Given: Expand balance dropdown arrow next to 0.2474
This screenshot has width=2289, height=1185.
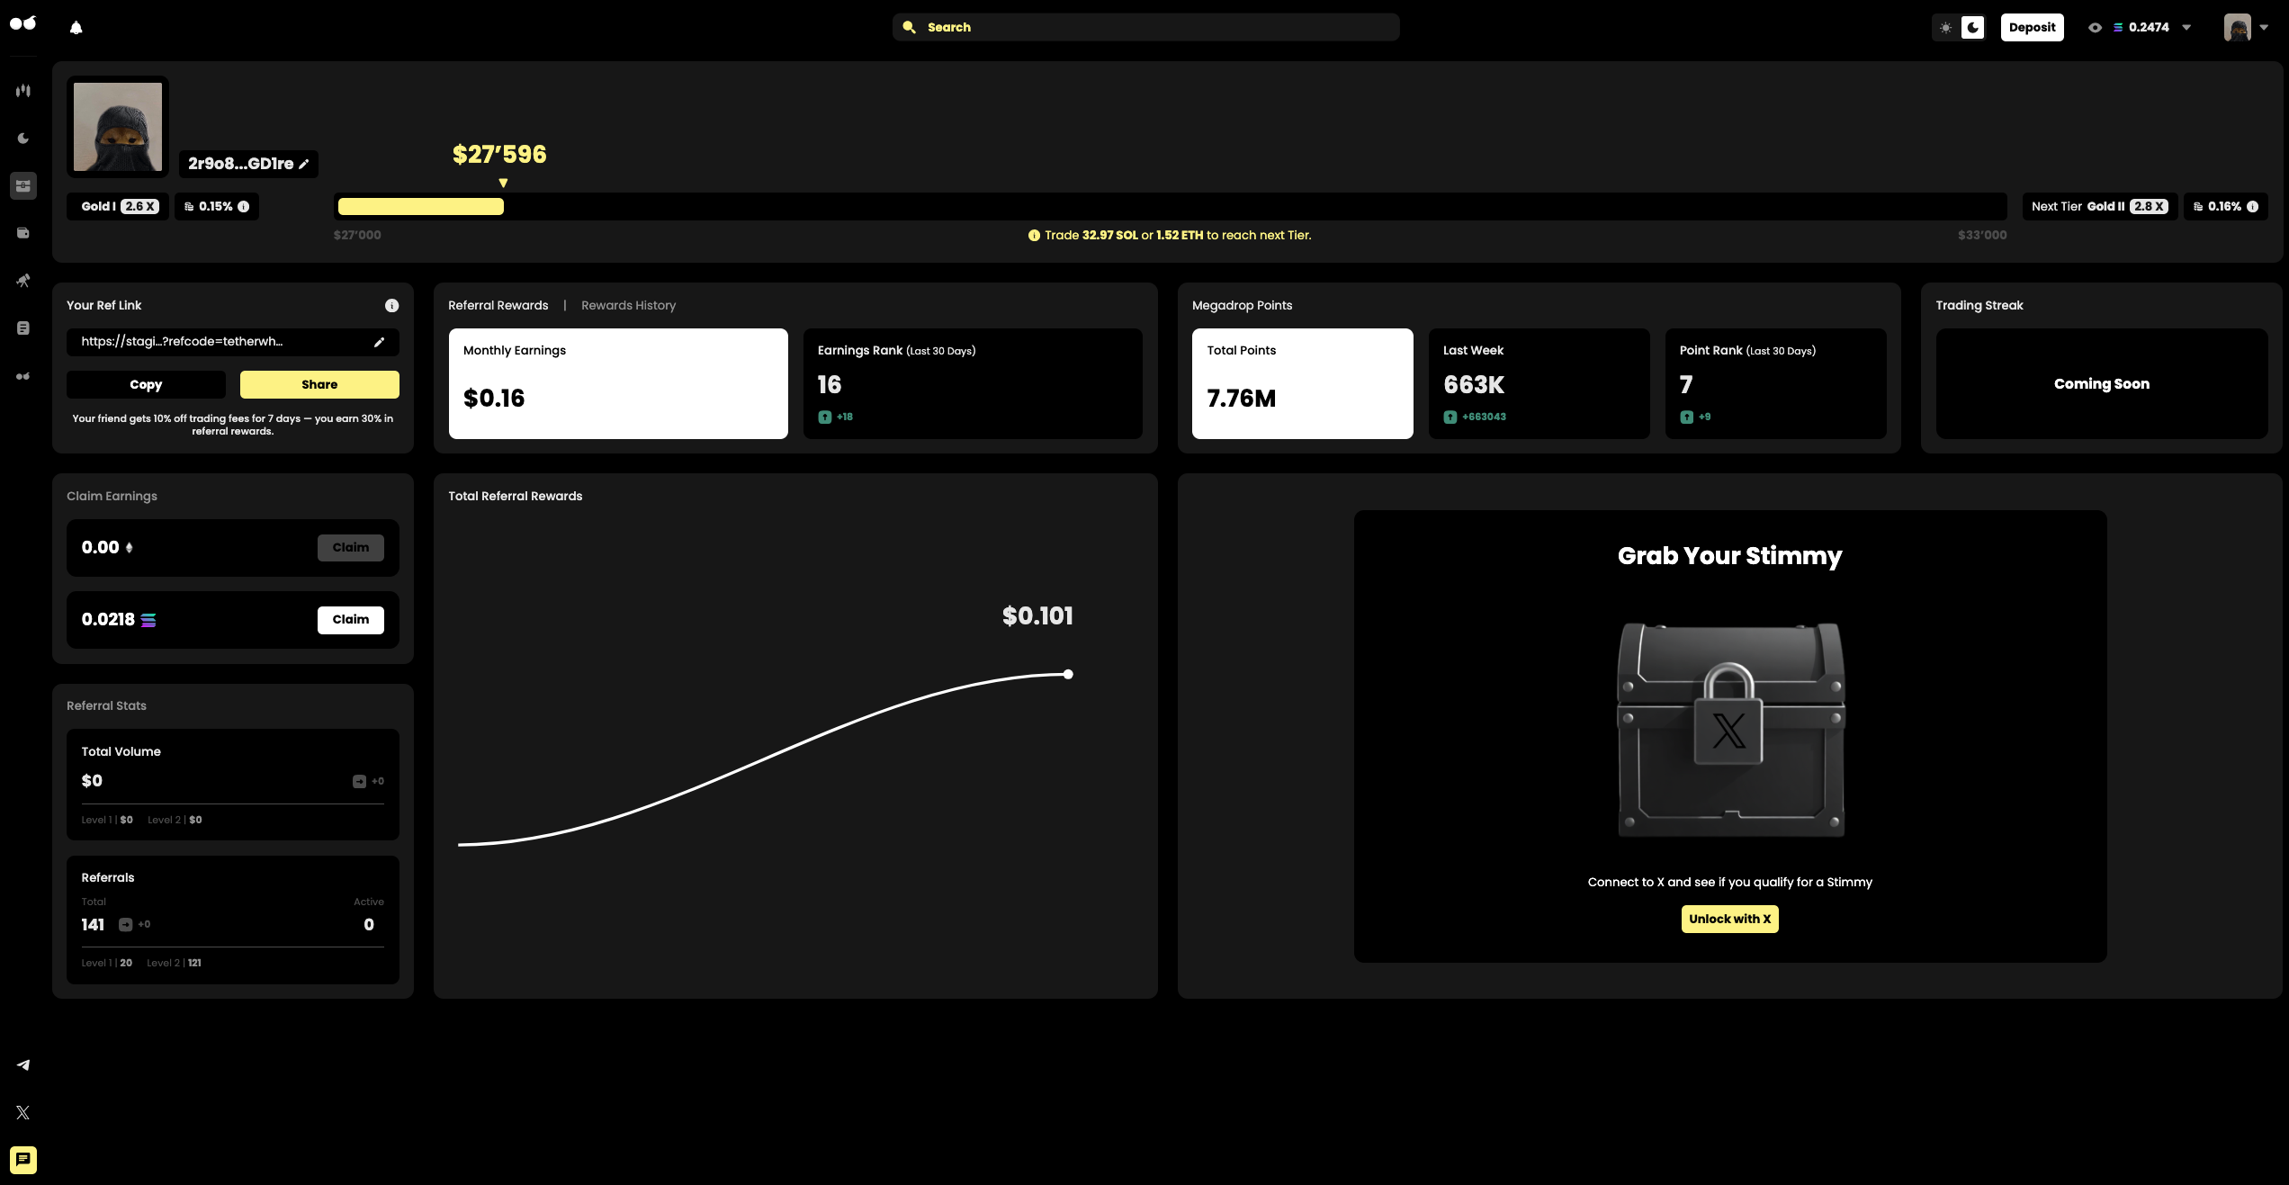Looking at the screenshot, I should pos(2186,28).
